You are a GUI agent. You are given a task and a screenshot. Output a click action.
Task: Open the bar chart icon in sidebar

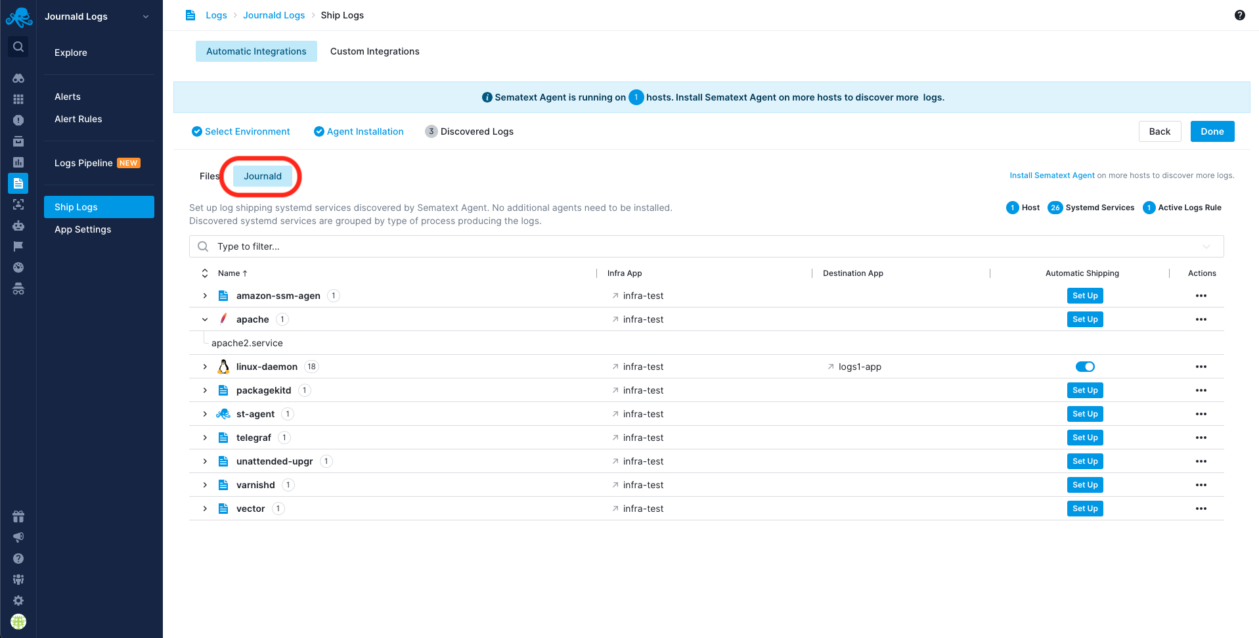18,162
